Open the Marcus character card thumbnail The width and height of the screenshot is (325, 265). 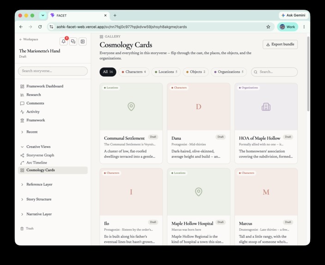(266, 192)
